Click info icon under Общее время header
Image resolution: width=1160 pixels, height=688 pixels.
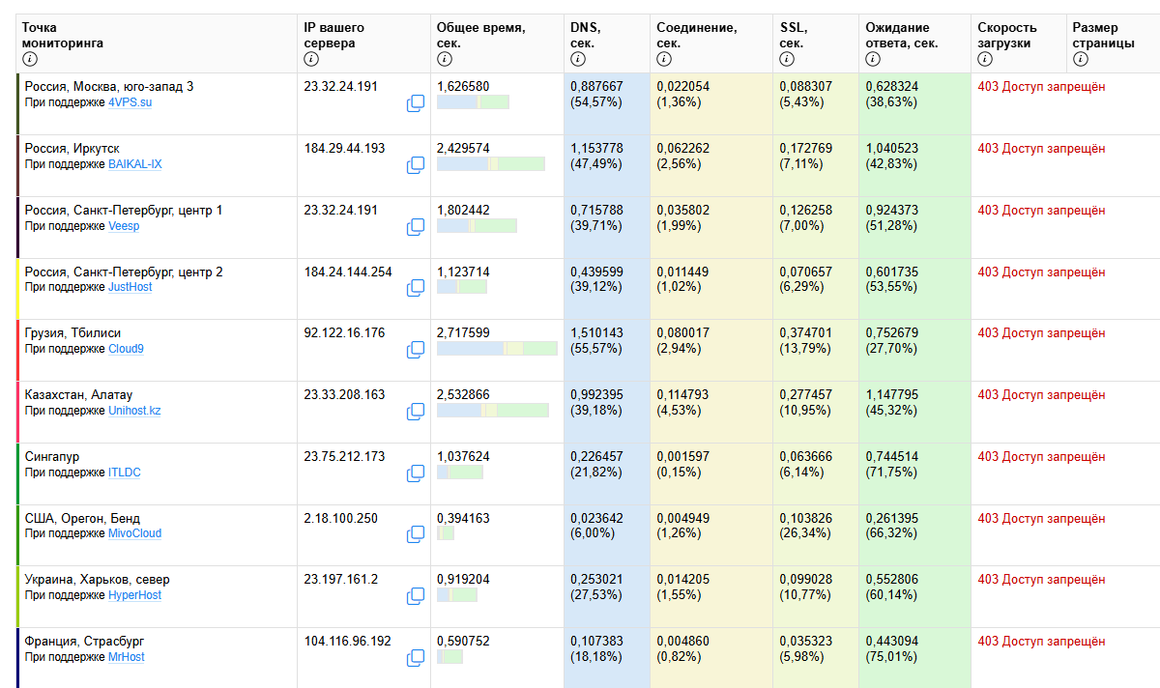(x=444, y=59)
